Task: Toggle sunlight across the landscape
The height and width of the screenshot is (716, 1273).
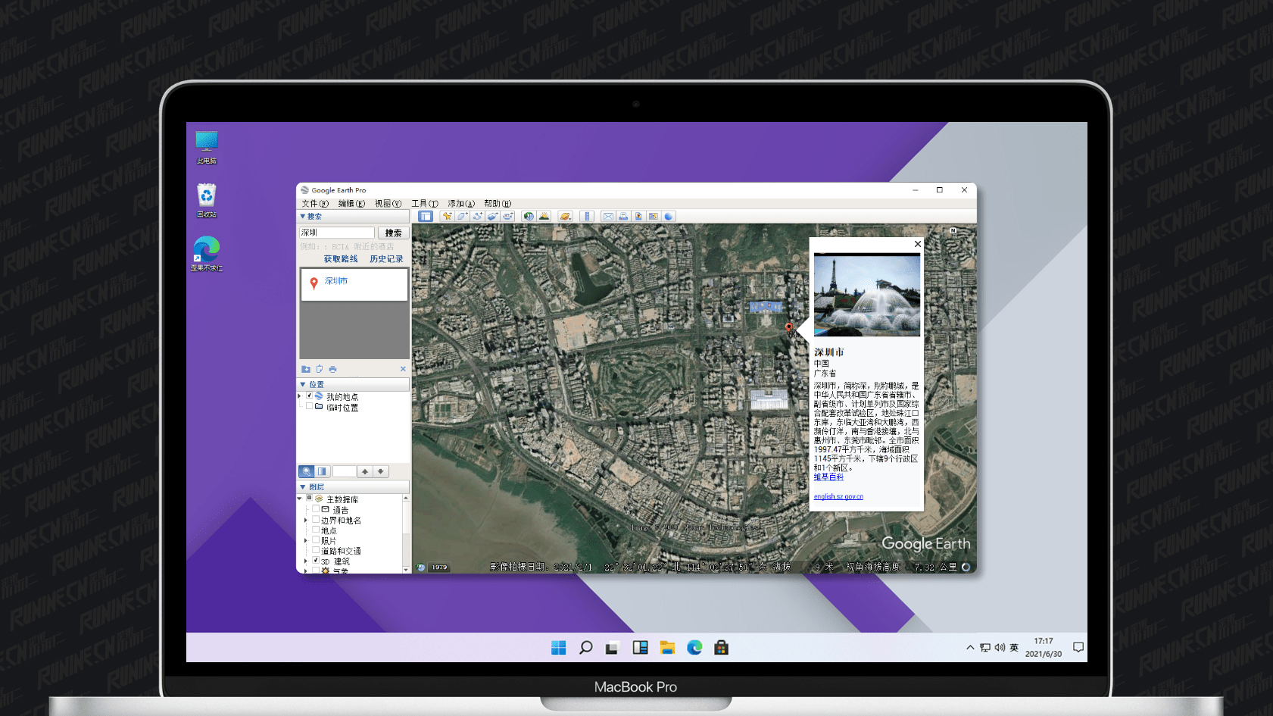Action: (544, 217)
